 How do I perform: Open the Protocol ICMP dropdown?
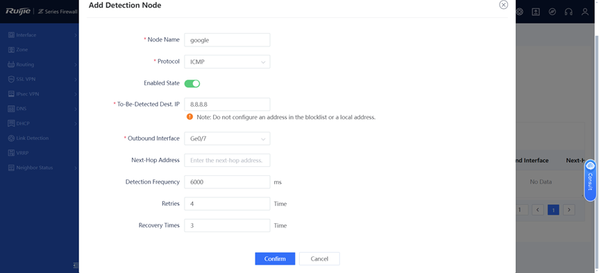pyautogui.click(x=227, y=62)
